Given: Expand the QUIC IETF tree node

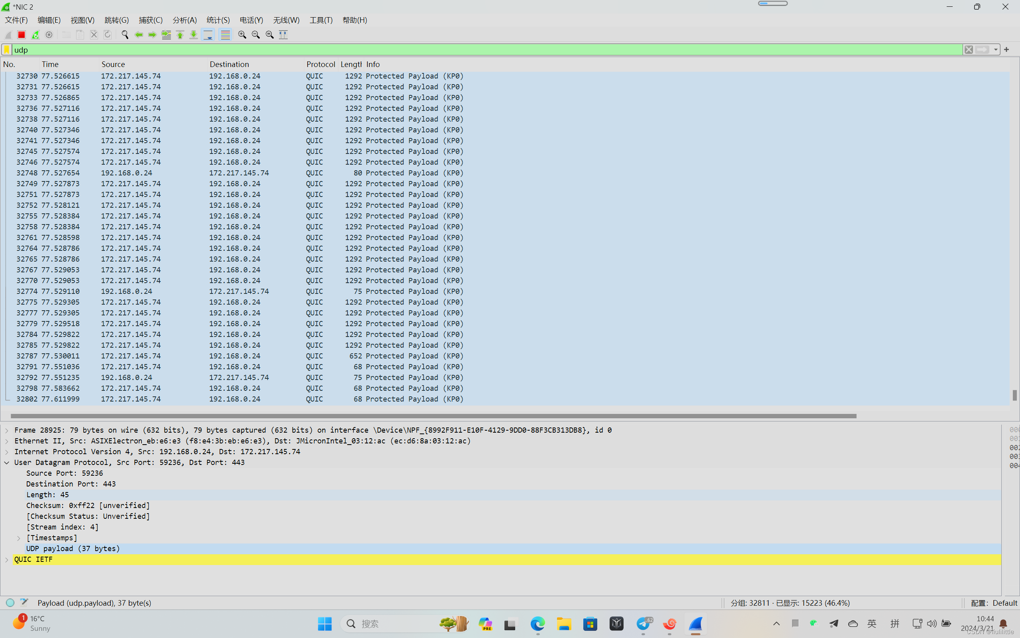Looking at the screenshot, I should 7,559.
